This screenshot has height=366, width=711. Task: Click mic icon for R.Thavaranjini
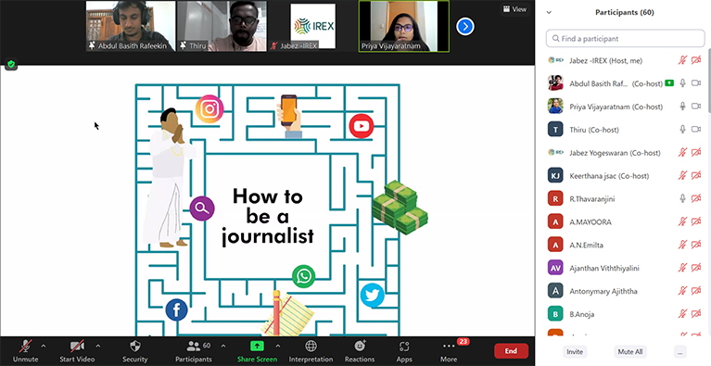coord(682,199)
